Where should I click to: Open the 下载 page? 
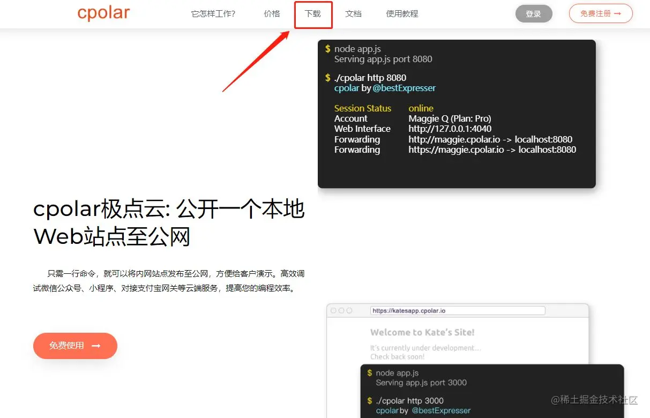pos(313,14)
